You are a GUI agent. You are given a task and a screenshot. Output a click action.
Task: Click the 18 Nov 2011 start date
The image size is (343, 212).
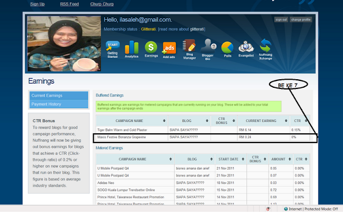click(225, 183)
